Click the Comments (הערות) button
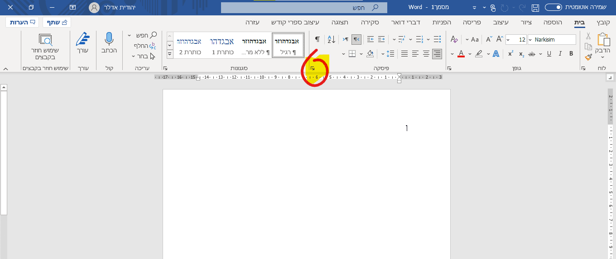Viewport: 616px width, 259px height. click(23, 22)
